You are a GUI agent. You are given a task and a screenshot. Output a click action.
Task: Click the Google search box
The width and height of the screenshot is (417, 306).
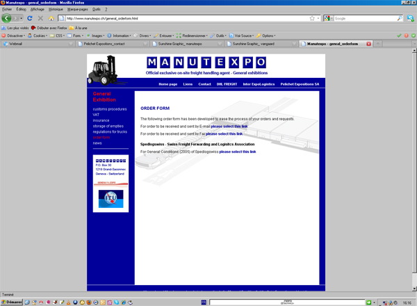(x=366, y=18)
